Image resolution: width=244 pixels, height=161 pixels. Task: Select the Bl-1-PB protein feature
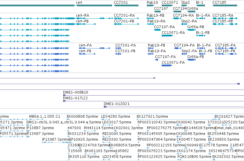coord(202,54)
